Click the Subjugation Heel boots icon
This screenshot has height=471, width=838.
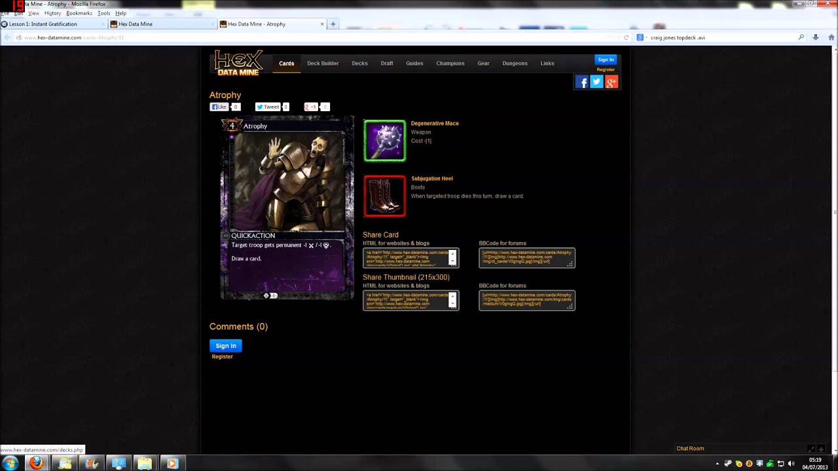pos(384,196)
